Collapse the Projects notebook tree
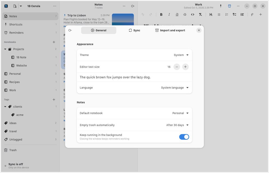This screenshot has height=173, width=269. [x=5, y=49]
